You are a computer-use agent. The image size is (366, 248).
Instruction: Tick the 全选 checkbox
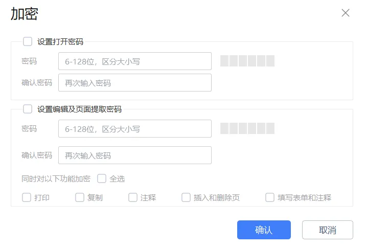[102, 178]
